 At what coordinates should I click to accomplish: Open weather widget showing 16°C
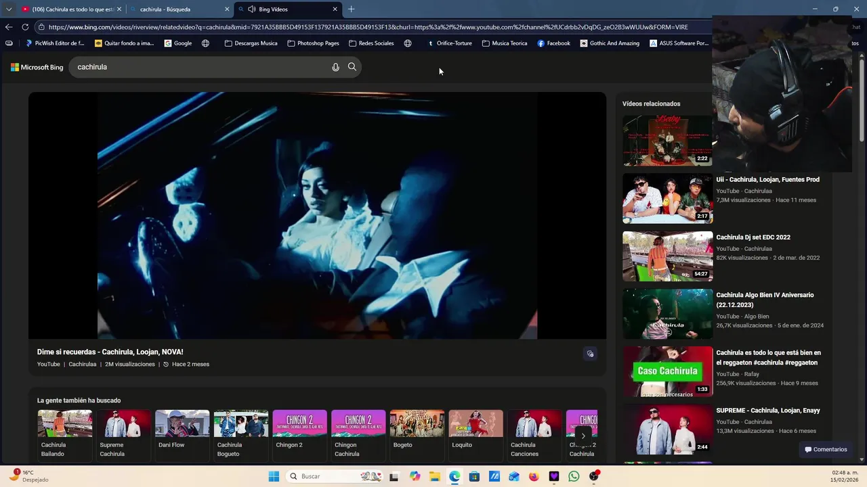(28, 476)
